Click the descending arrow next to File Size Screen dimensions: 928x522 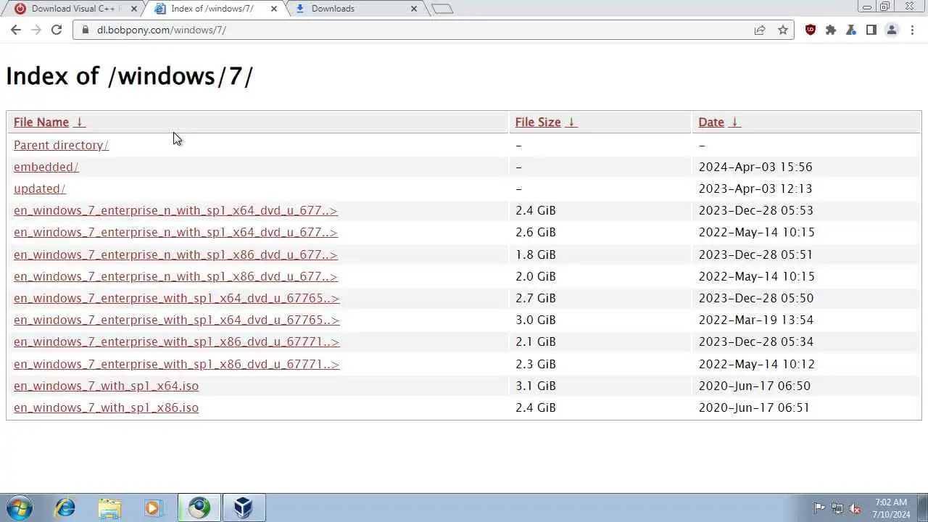pos(571,122)
